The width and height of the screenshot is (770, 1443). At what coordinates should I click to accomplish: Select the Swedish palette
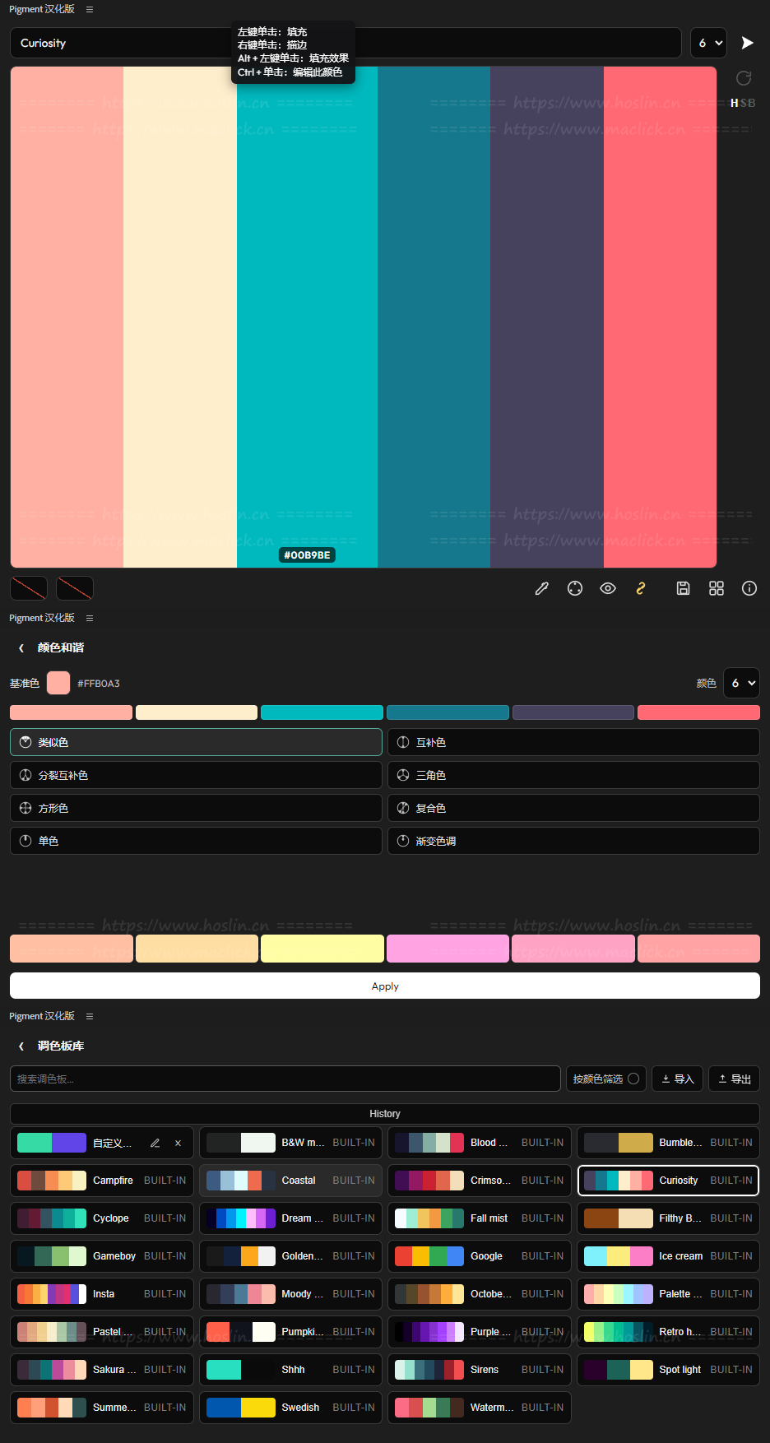point(290,1408)
